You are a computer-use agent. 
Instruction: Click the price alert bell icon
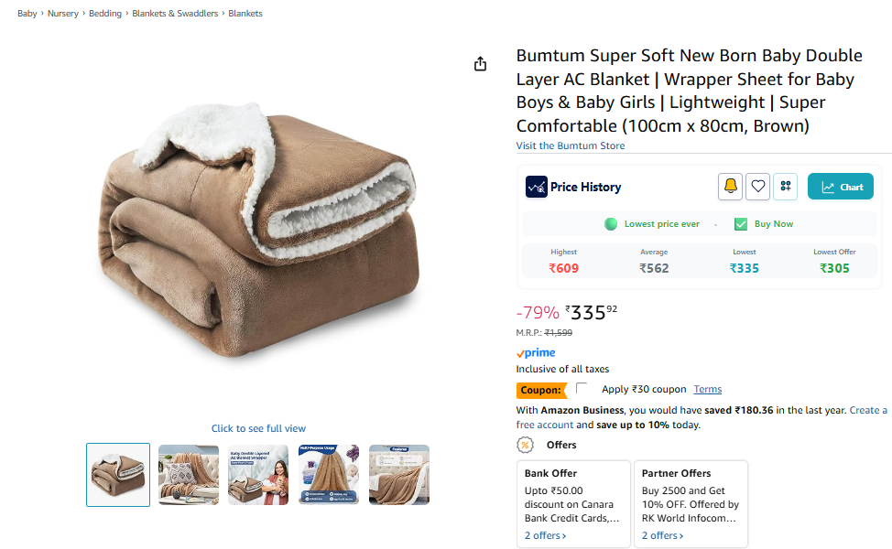730,187
